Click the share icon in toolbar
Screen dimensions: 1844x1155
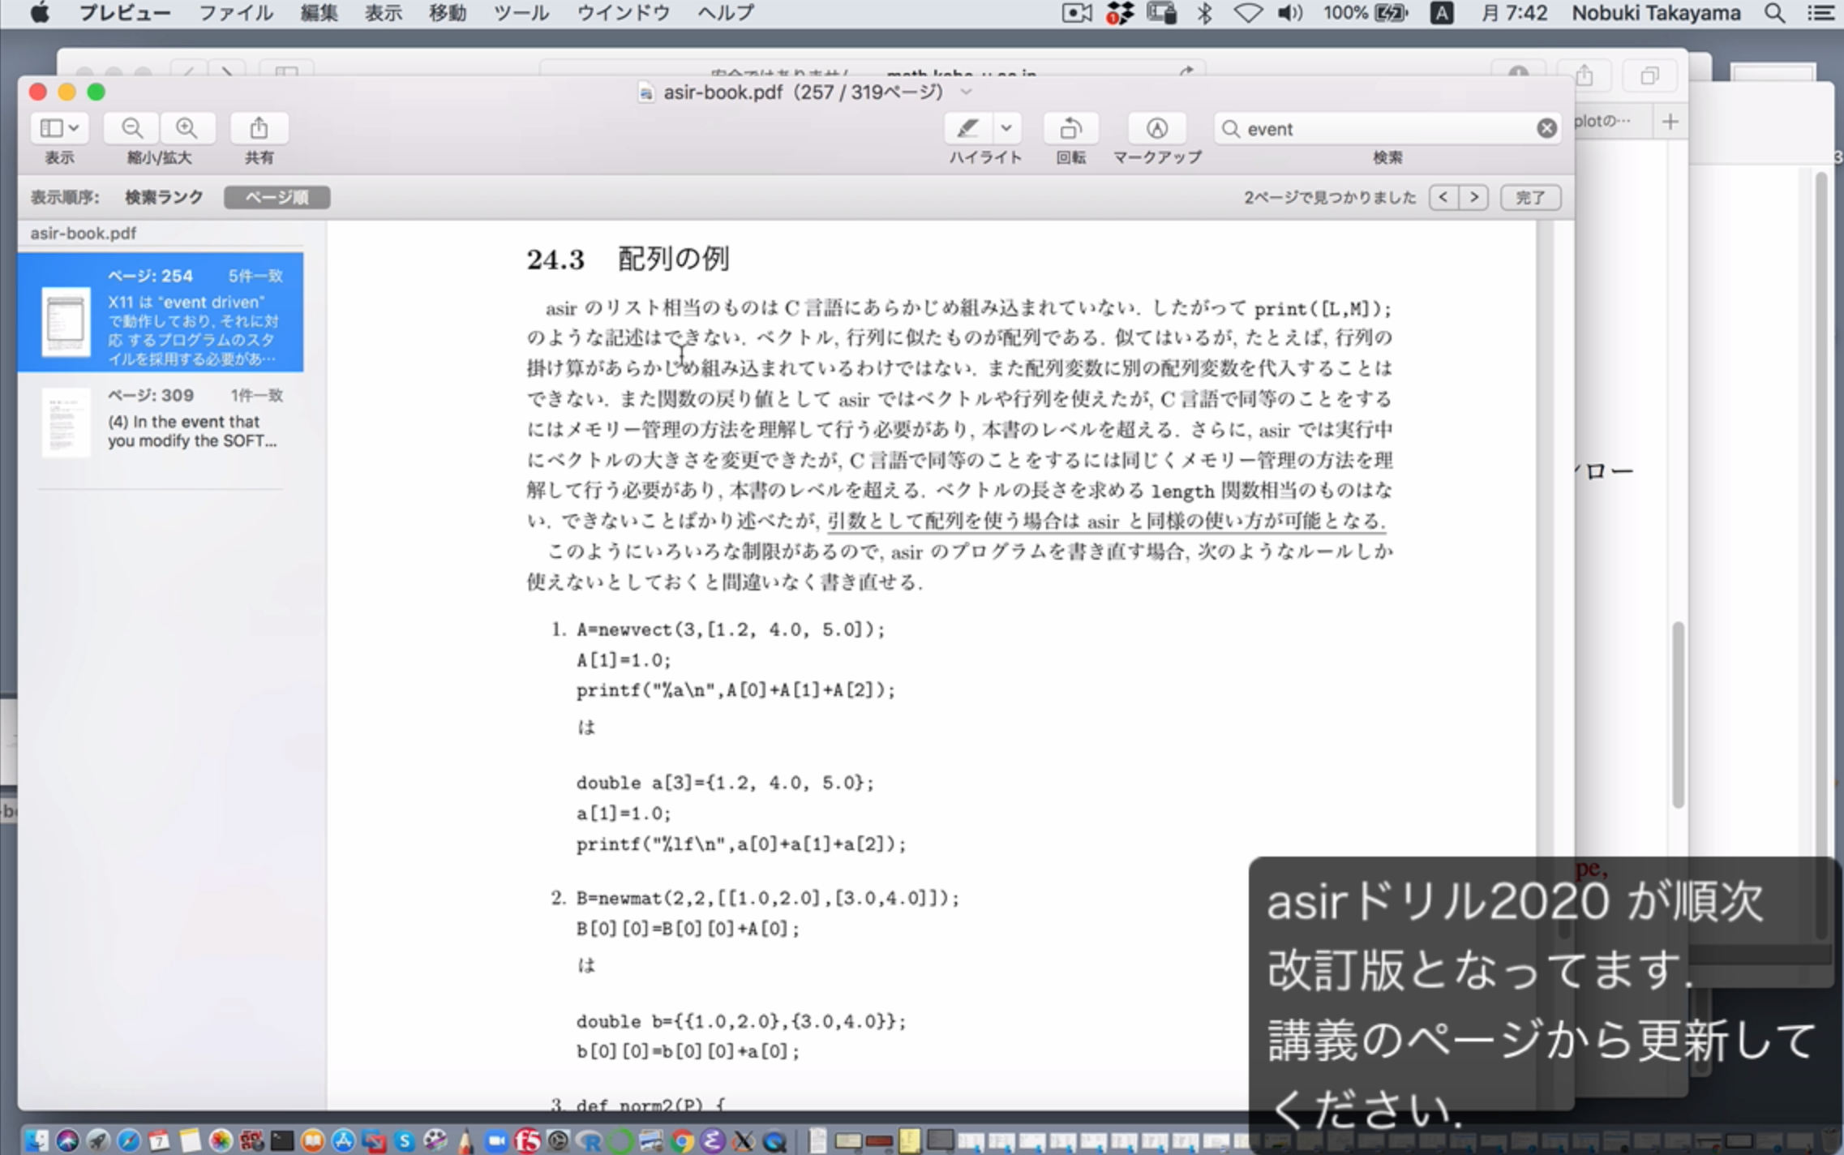point(259,128)
